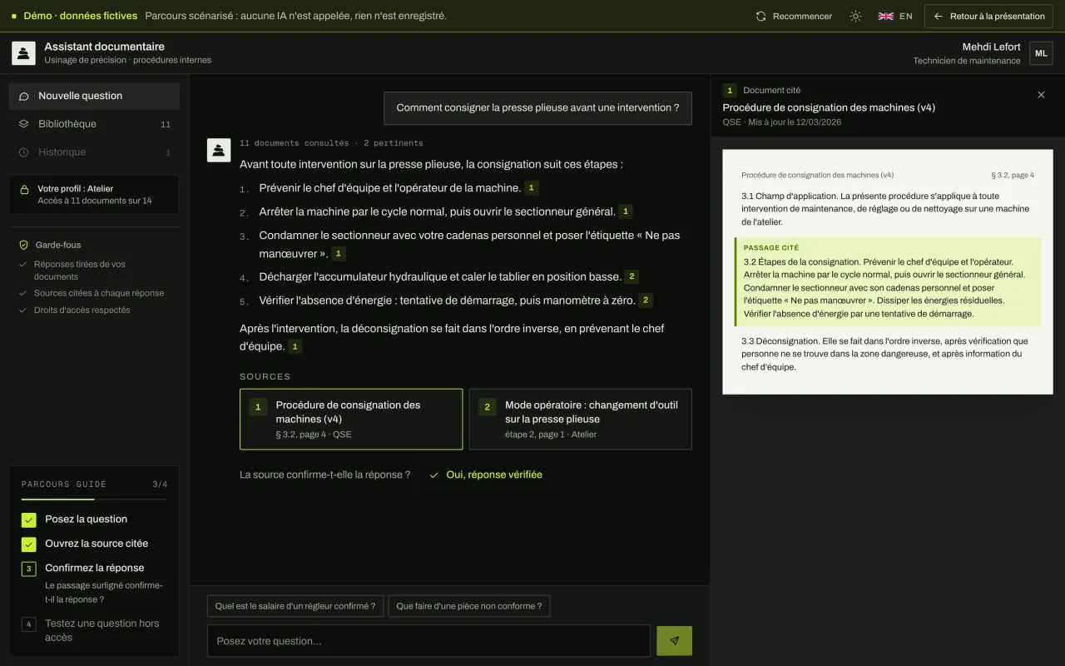Open the Bibliothèque menu item
This screenshot has height=666, width=1065.
tap(94, 124)
